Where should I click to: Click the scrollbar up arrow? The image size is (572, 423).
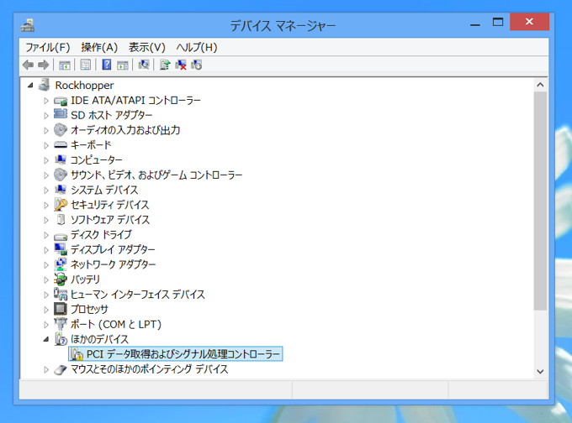pos(540,85)
